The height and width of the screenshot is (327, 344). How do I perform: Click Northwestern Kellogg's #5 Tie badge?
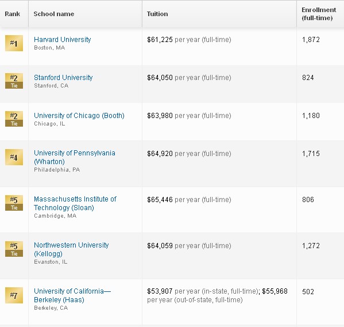coord(14,249)
